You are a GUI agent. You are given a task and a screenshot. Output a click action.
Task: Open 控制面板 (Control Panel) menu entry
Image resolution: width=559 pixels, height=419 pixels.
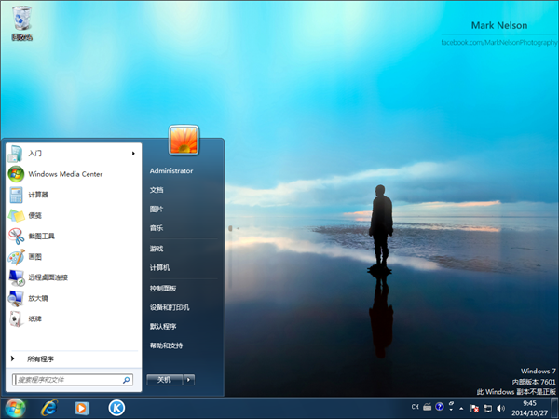(x=163, y=288)
